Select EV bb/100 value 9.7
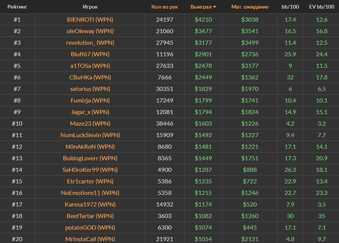 322,239
